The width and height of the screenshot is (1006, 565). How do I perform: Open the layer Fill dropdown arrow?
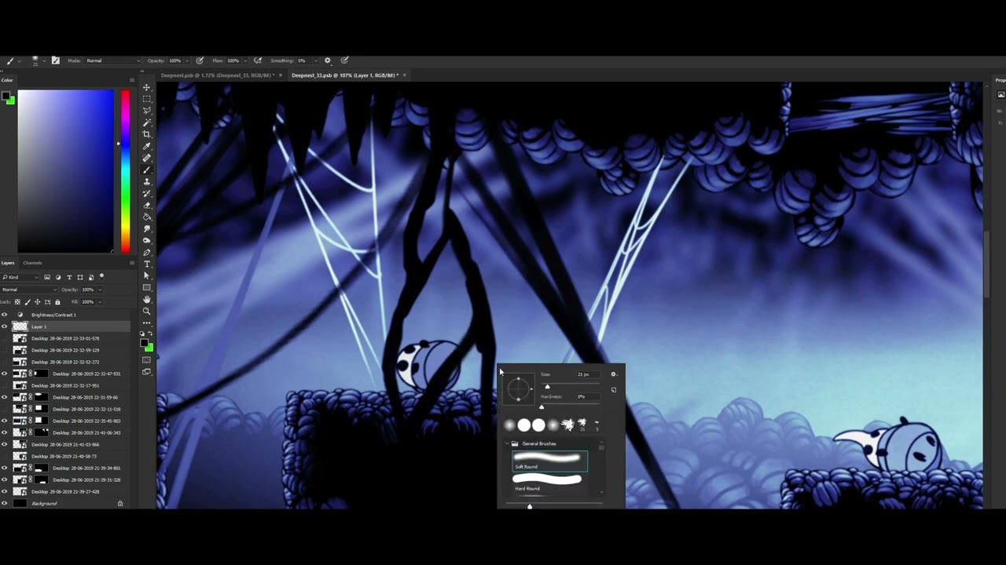pos(100,302)
